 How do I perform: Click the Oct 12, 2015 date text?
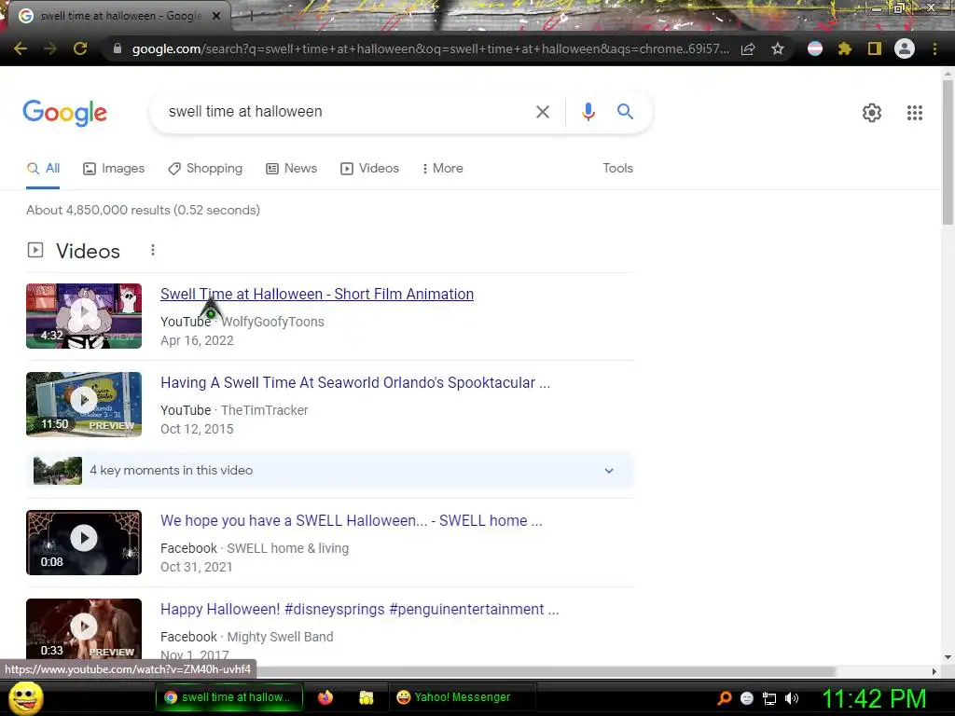coord(197,429)
